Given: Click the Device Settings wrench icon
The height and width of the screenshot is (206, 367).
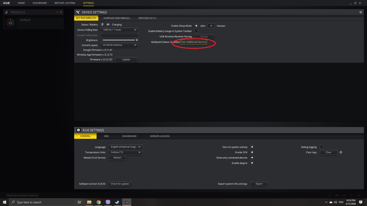Looking at the screenshot, I should 78,12.
